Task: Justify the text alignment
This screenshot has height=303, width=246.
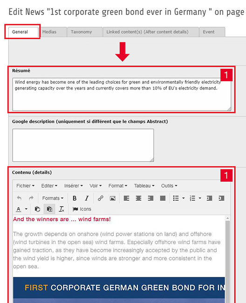Action: tap(163, 198)
